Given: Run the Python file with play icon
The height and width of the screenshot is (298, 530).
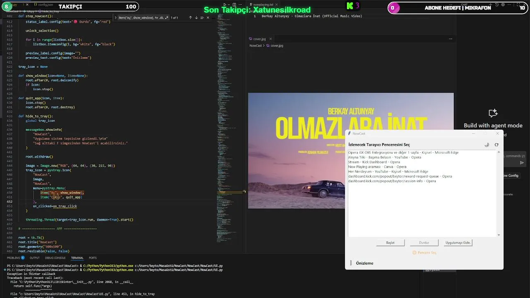Looking at the screenshot, I should click(225, 5).
